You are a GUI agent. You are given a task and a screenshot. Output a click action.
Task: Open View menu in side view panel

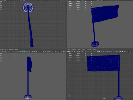click(69, 50)
